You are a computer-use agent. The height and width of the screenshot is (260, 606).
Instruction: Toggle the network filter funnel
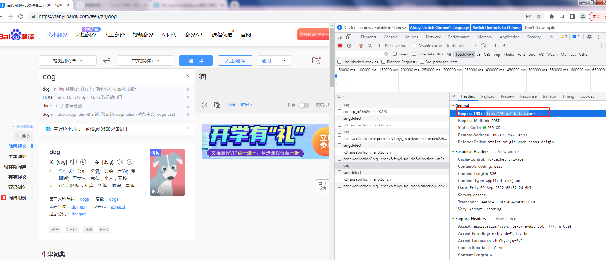point(361,45)
